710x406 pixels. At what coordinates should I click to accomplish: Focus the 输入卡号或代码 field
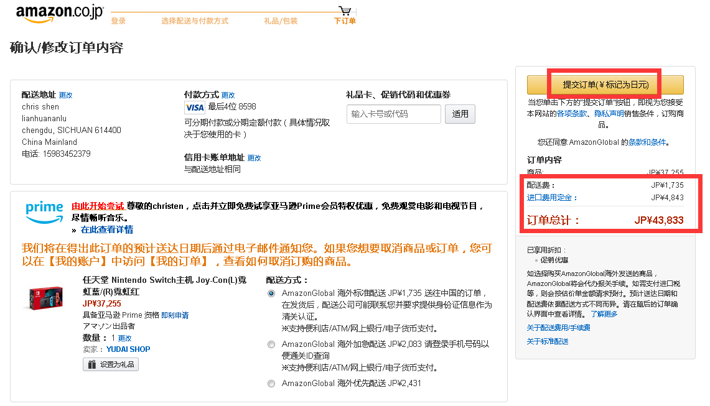pyautogui.click(x=393, y=114)
